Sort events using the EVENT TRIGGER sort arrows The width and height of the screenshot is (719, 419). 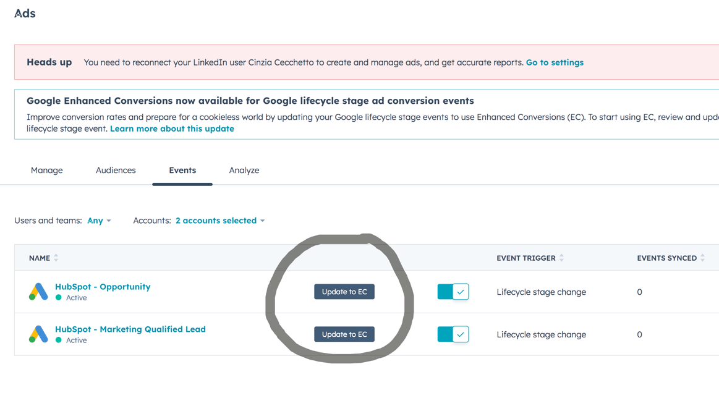562,258
